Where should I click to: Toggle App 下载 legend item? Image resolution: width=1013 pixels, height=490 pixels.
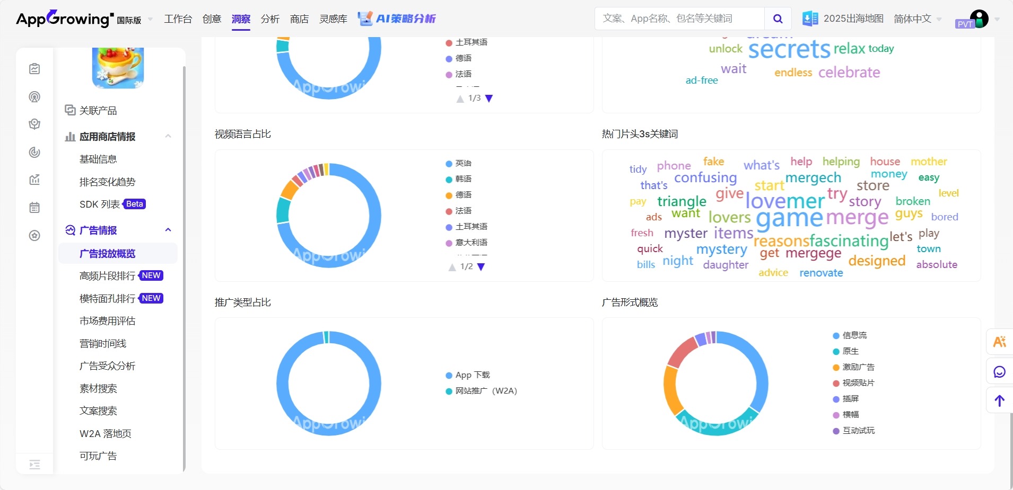click(x=472, y=375)
